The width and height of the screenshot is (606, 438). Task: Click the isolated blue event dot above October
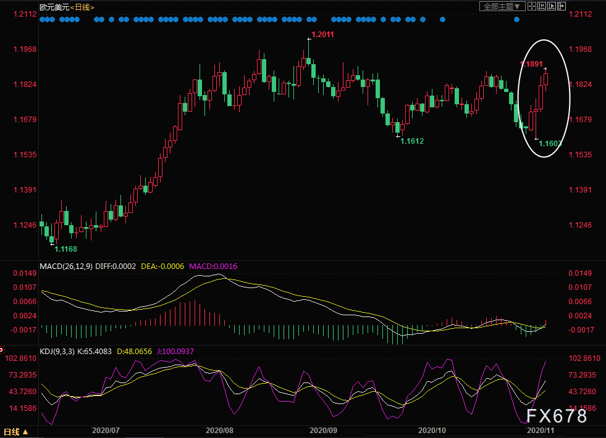pyautogui.click(x=442, y=19)
